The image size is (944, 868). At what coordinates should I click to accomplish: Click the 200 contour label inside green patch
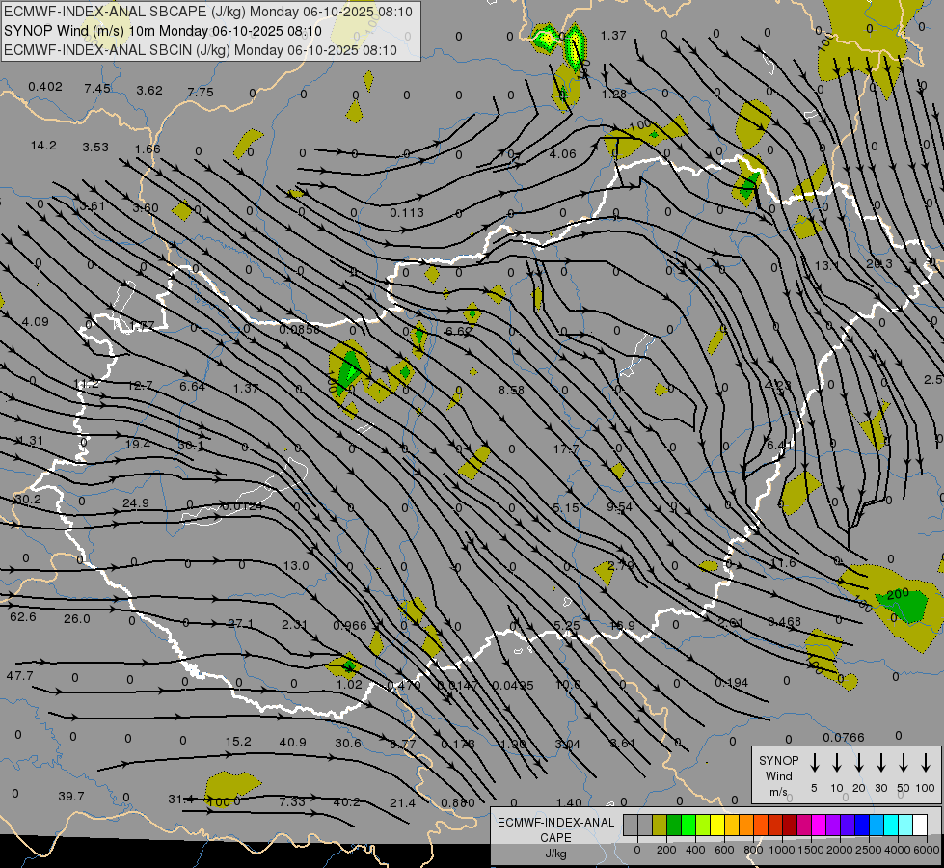(x=897, y=594)
